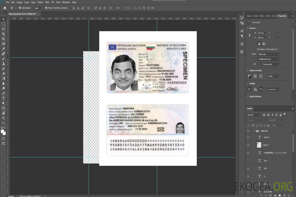This screenshot has width=296, height=197.
Task: Click the landscape orientation button
Action: pos(264,44)
